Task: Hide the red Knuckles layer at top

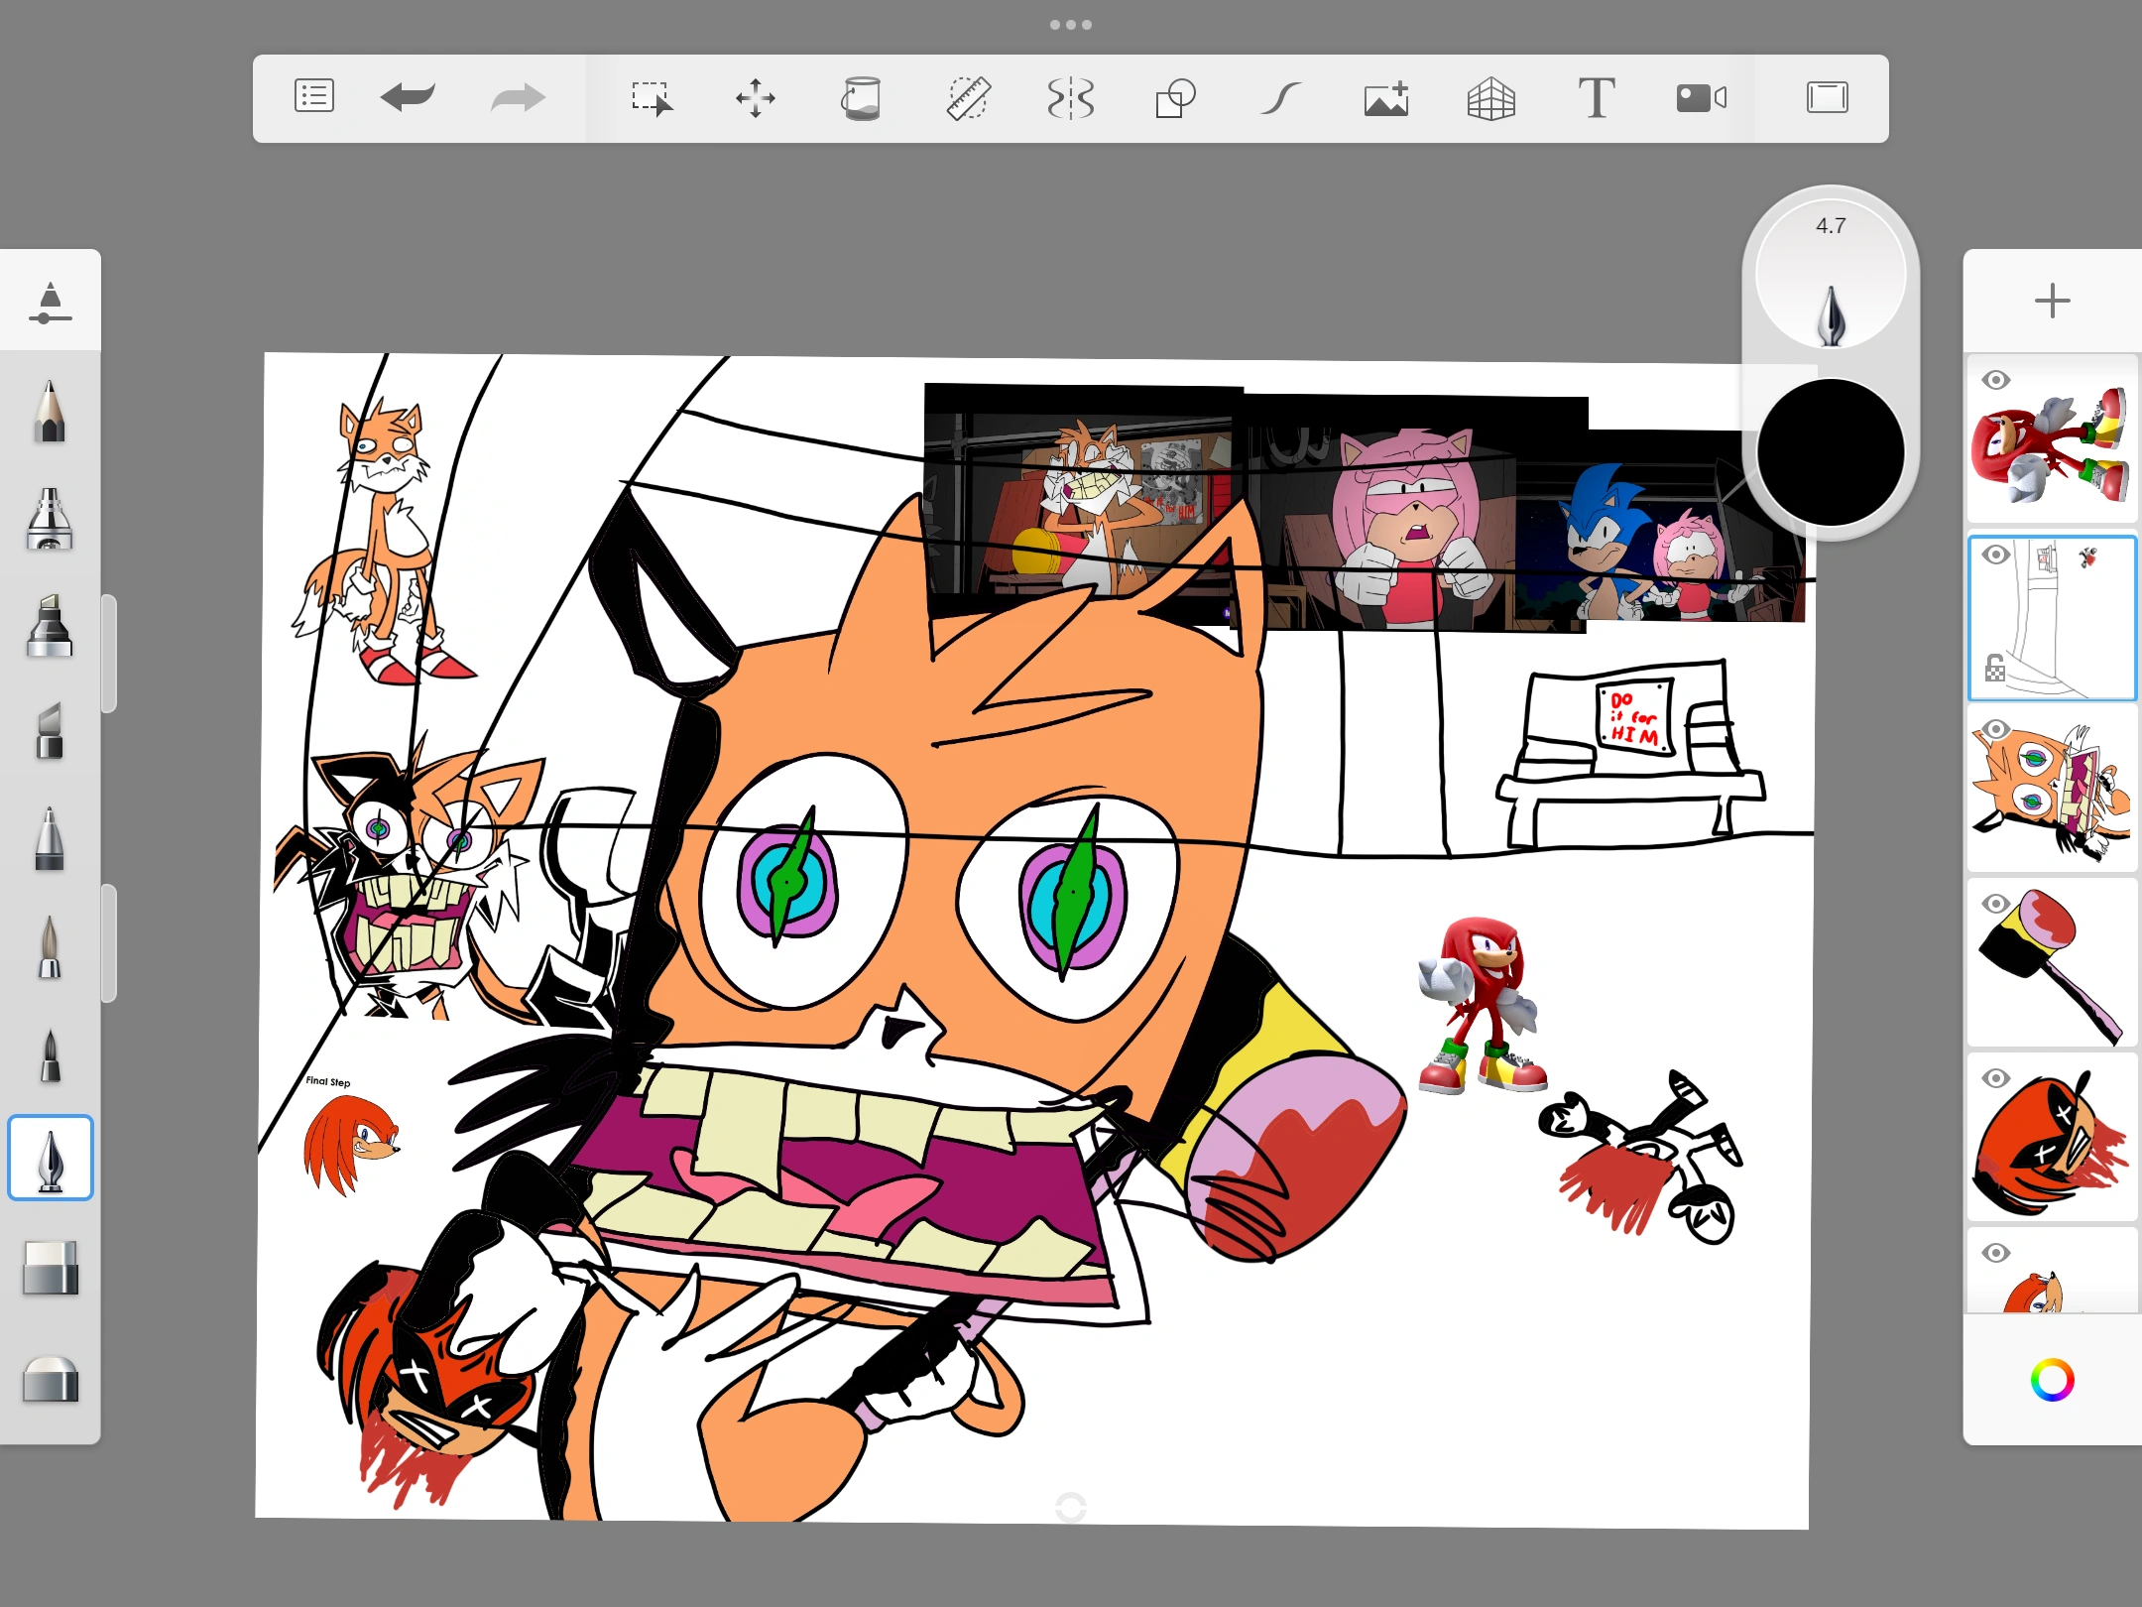Action: tap(1996, 380)
